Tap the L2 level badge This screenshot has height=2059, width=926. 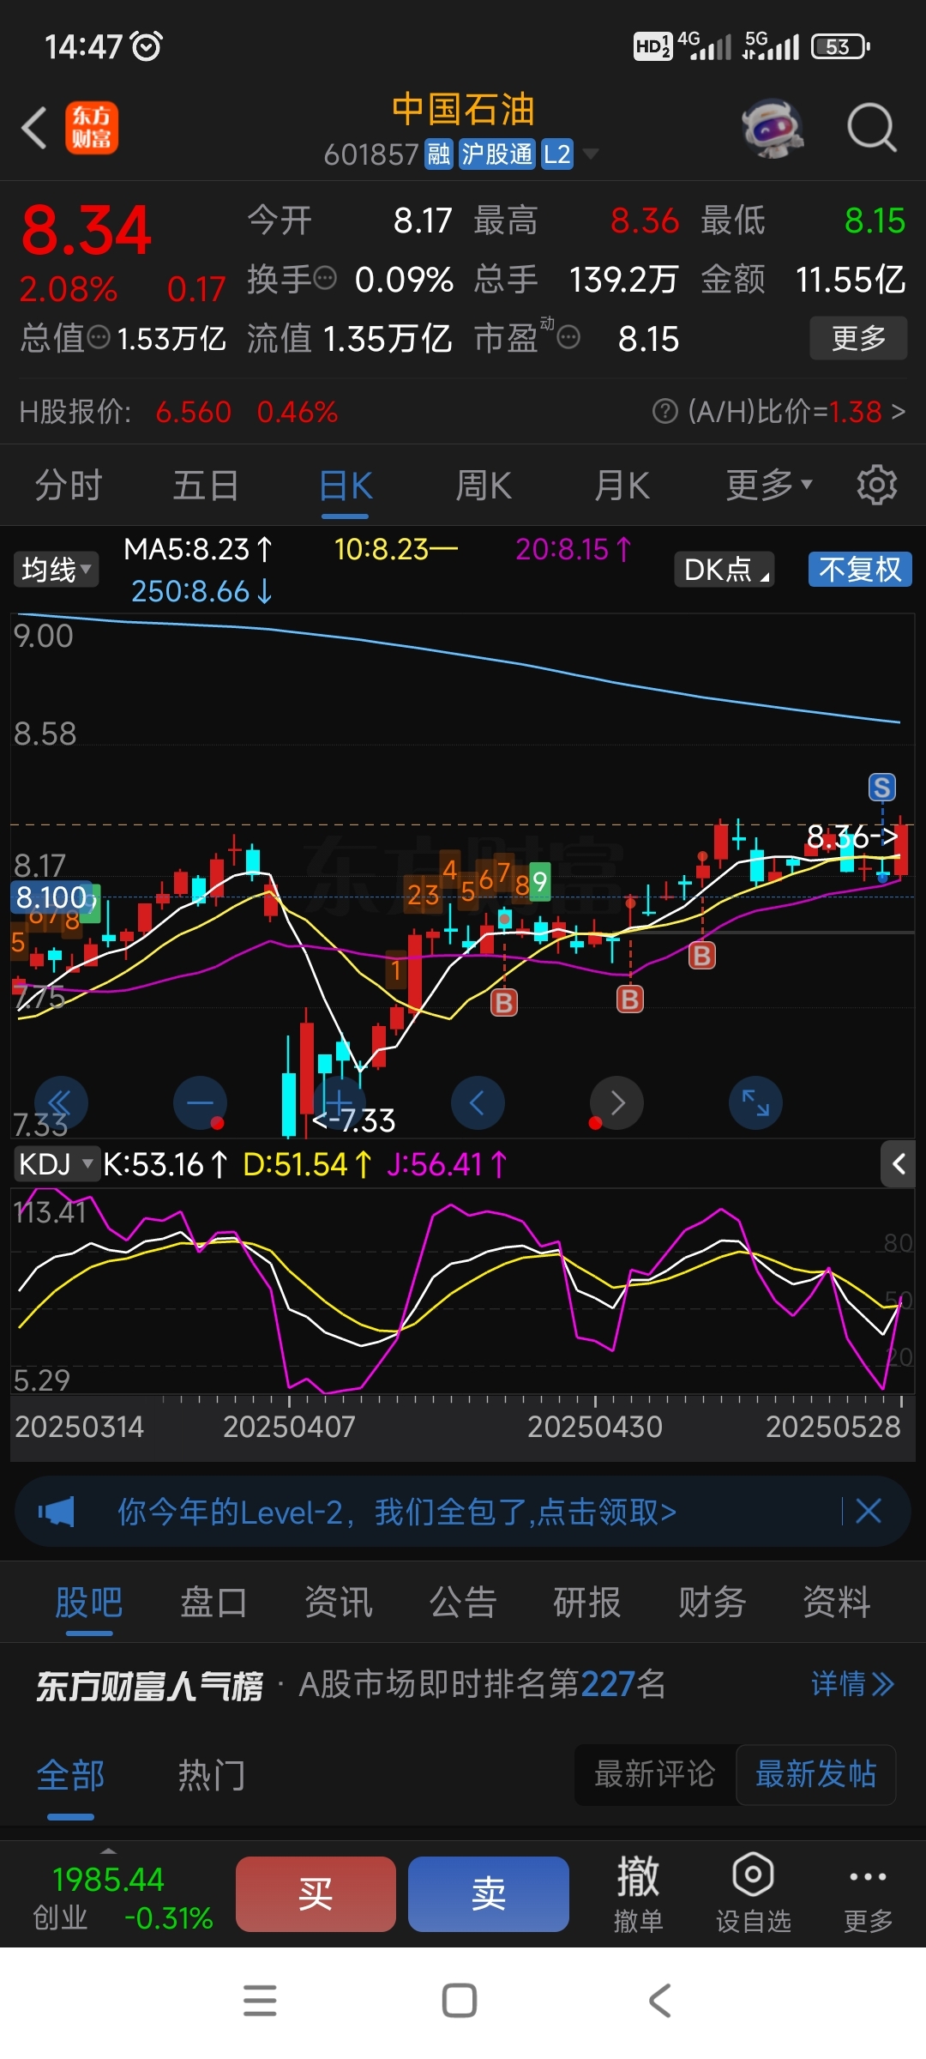tap(556, 154)
